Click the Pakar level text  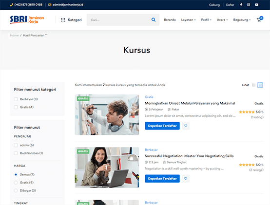(x=175, y=110)
